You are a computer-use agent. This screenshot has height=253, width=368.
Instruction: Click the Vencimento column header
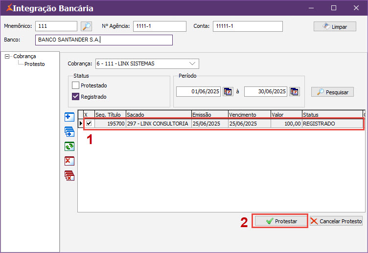250,115
